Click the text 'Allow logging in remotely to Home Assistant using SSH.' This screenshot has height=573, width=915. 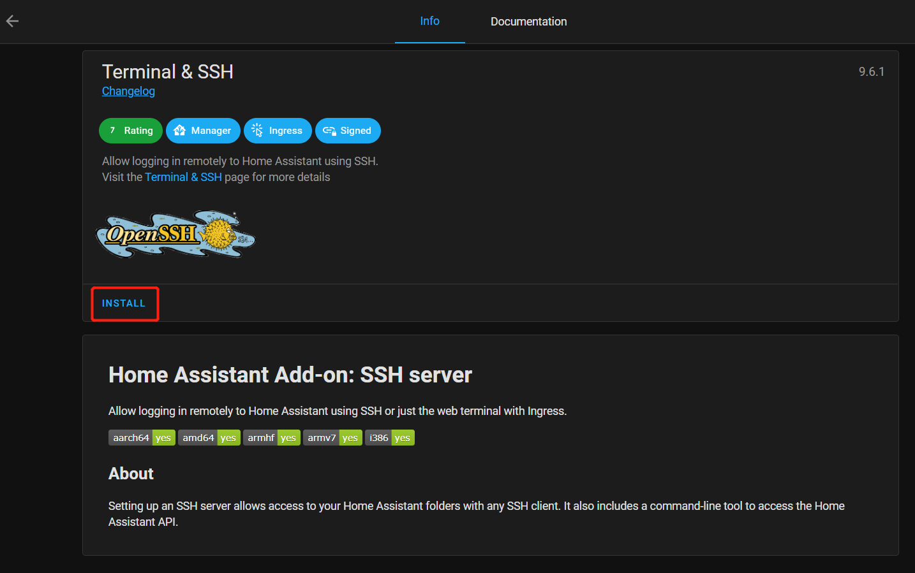(240, 161)
